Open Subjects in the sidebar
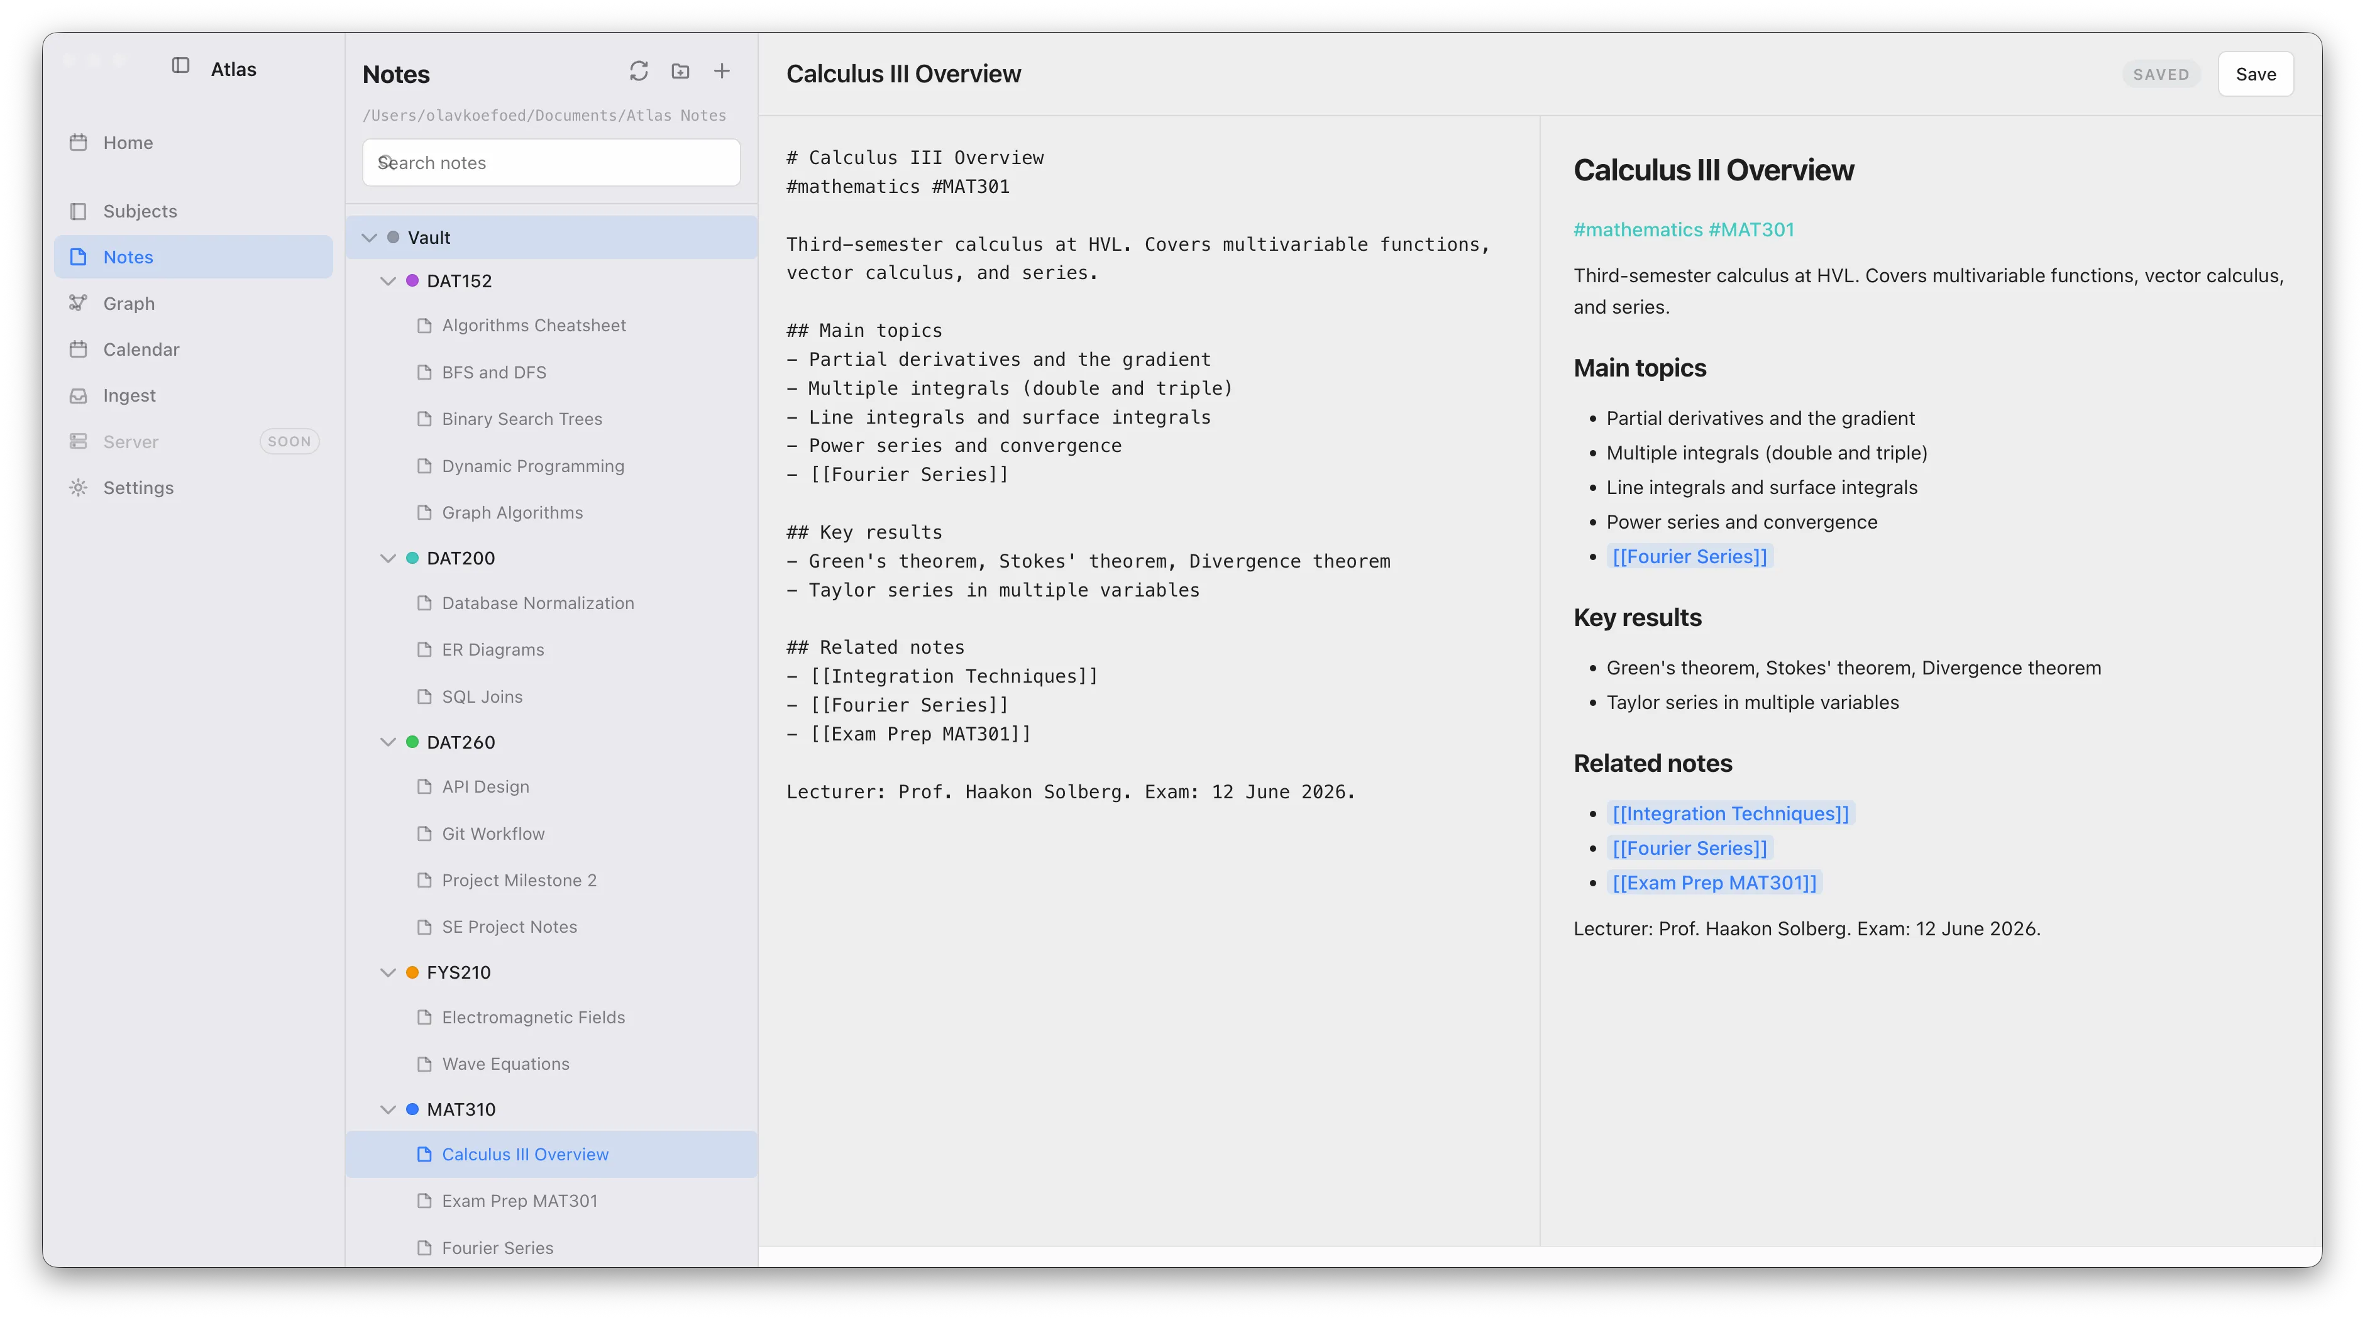 coord(193,211)
